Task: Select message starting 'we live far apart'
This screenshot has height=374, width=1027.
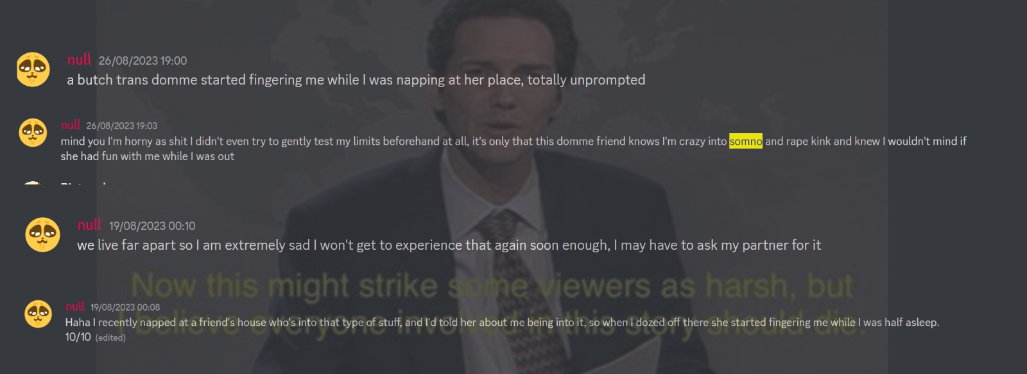Action: click(449, 245)
